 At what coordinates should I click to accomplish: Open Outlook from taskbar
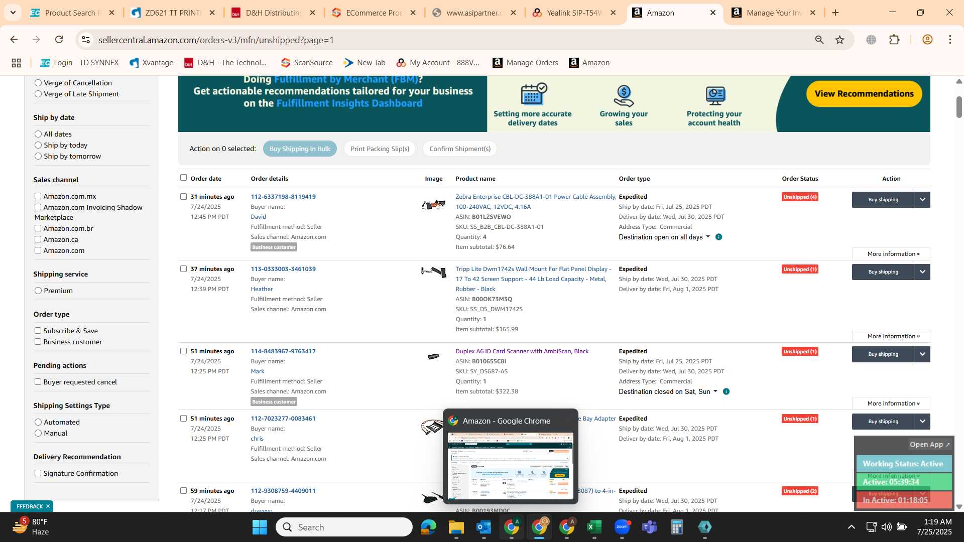click(484, 527)
